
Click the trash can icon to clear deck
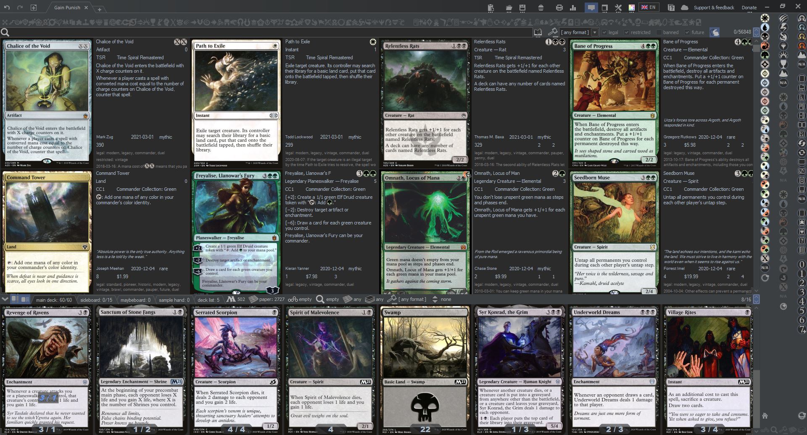[541, 8]
